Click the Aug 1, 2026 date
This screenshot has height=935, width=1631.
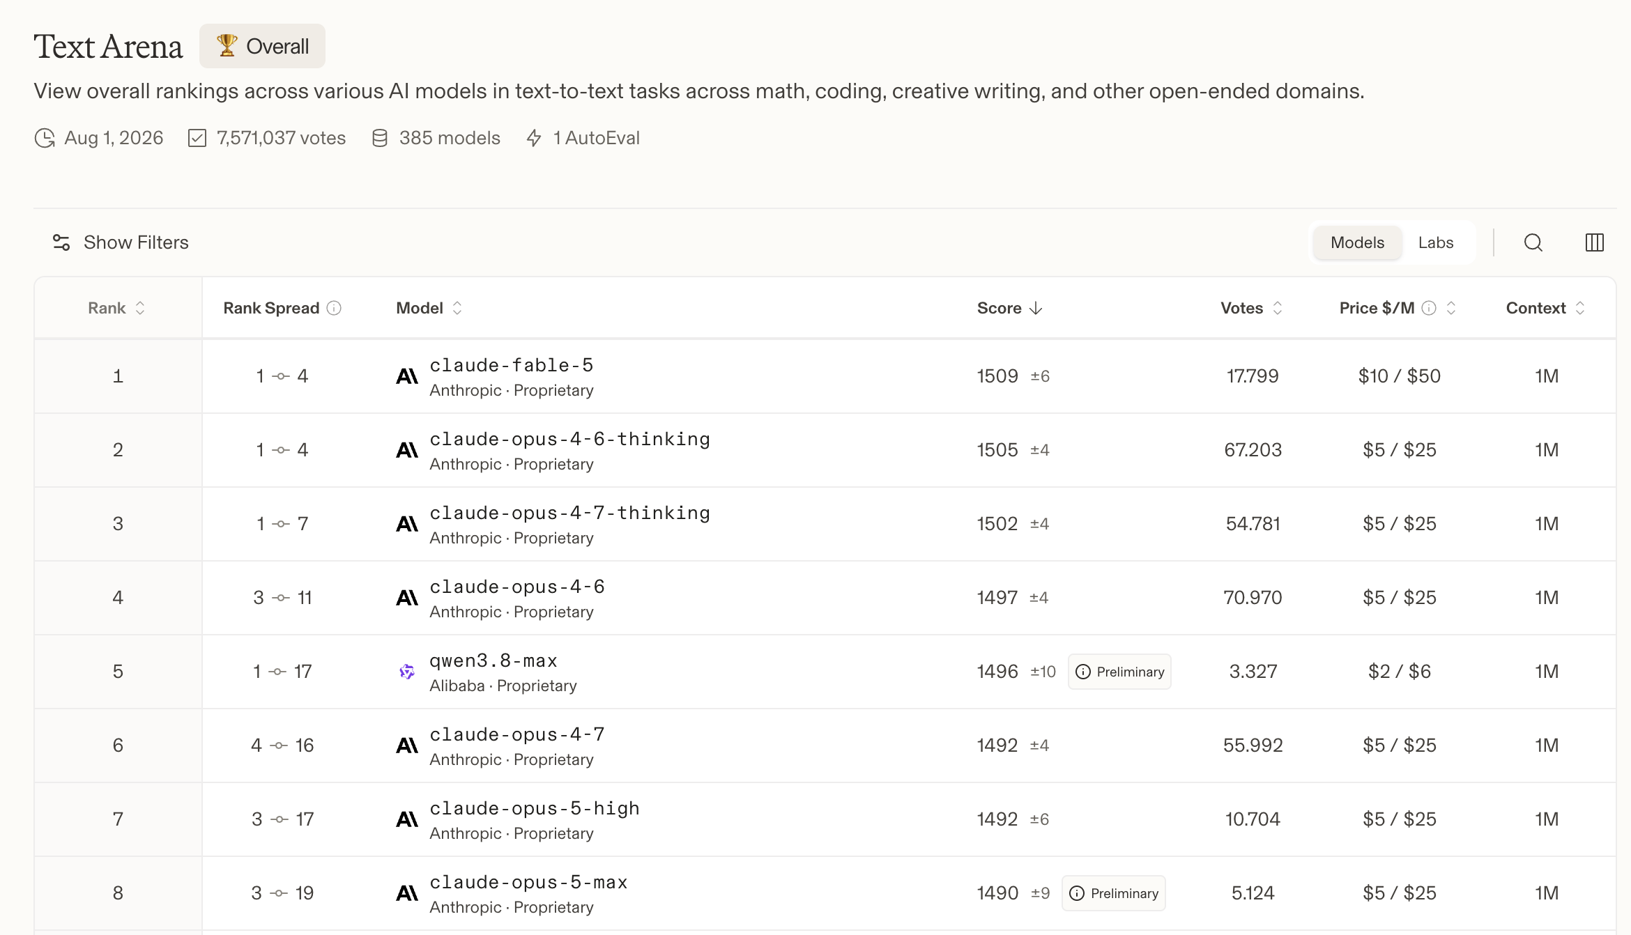tap(114, 138)
